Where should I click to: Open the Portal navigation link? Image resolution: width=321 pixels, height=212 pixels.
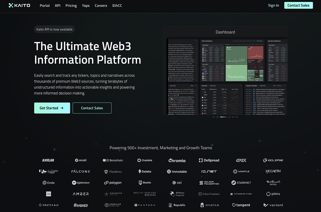click(x=45, y=5)
